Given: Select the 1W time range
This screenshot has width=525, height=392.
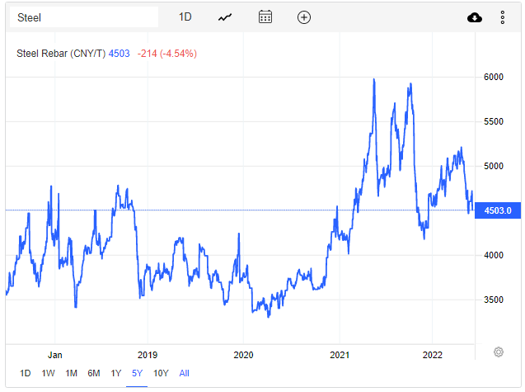Looking at the screenshot, I should click(x=49, y=373).
